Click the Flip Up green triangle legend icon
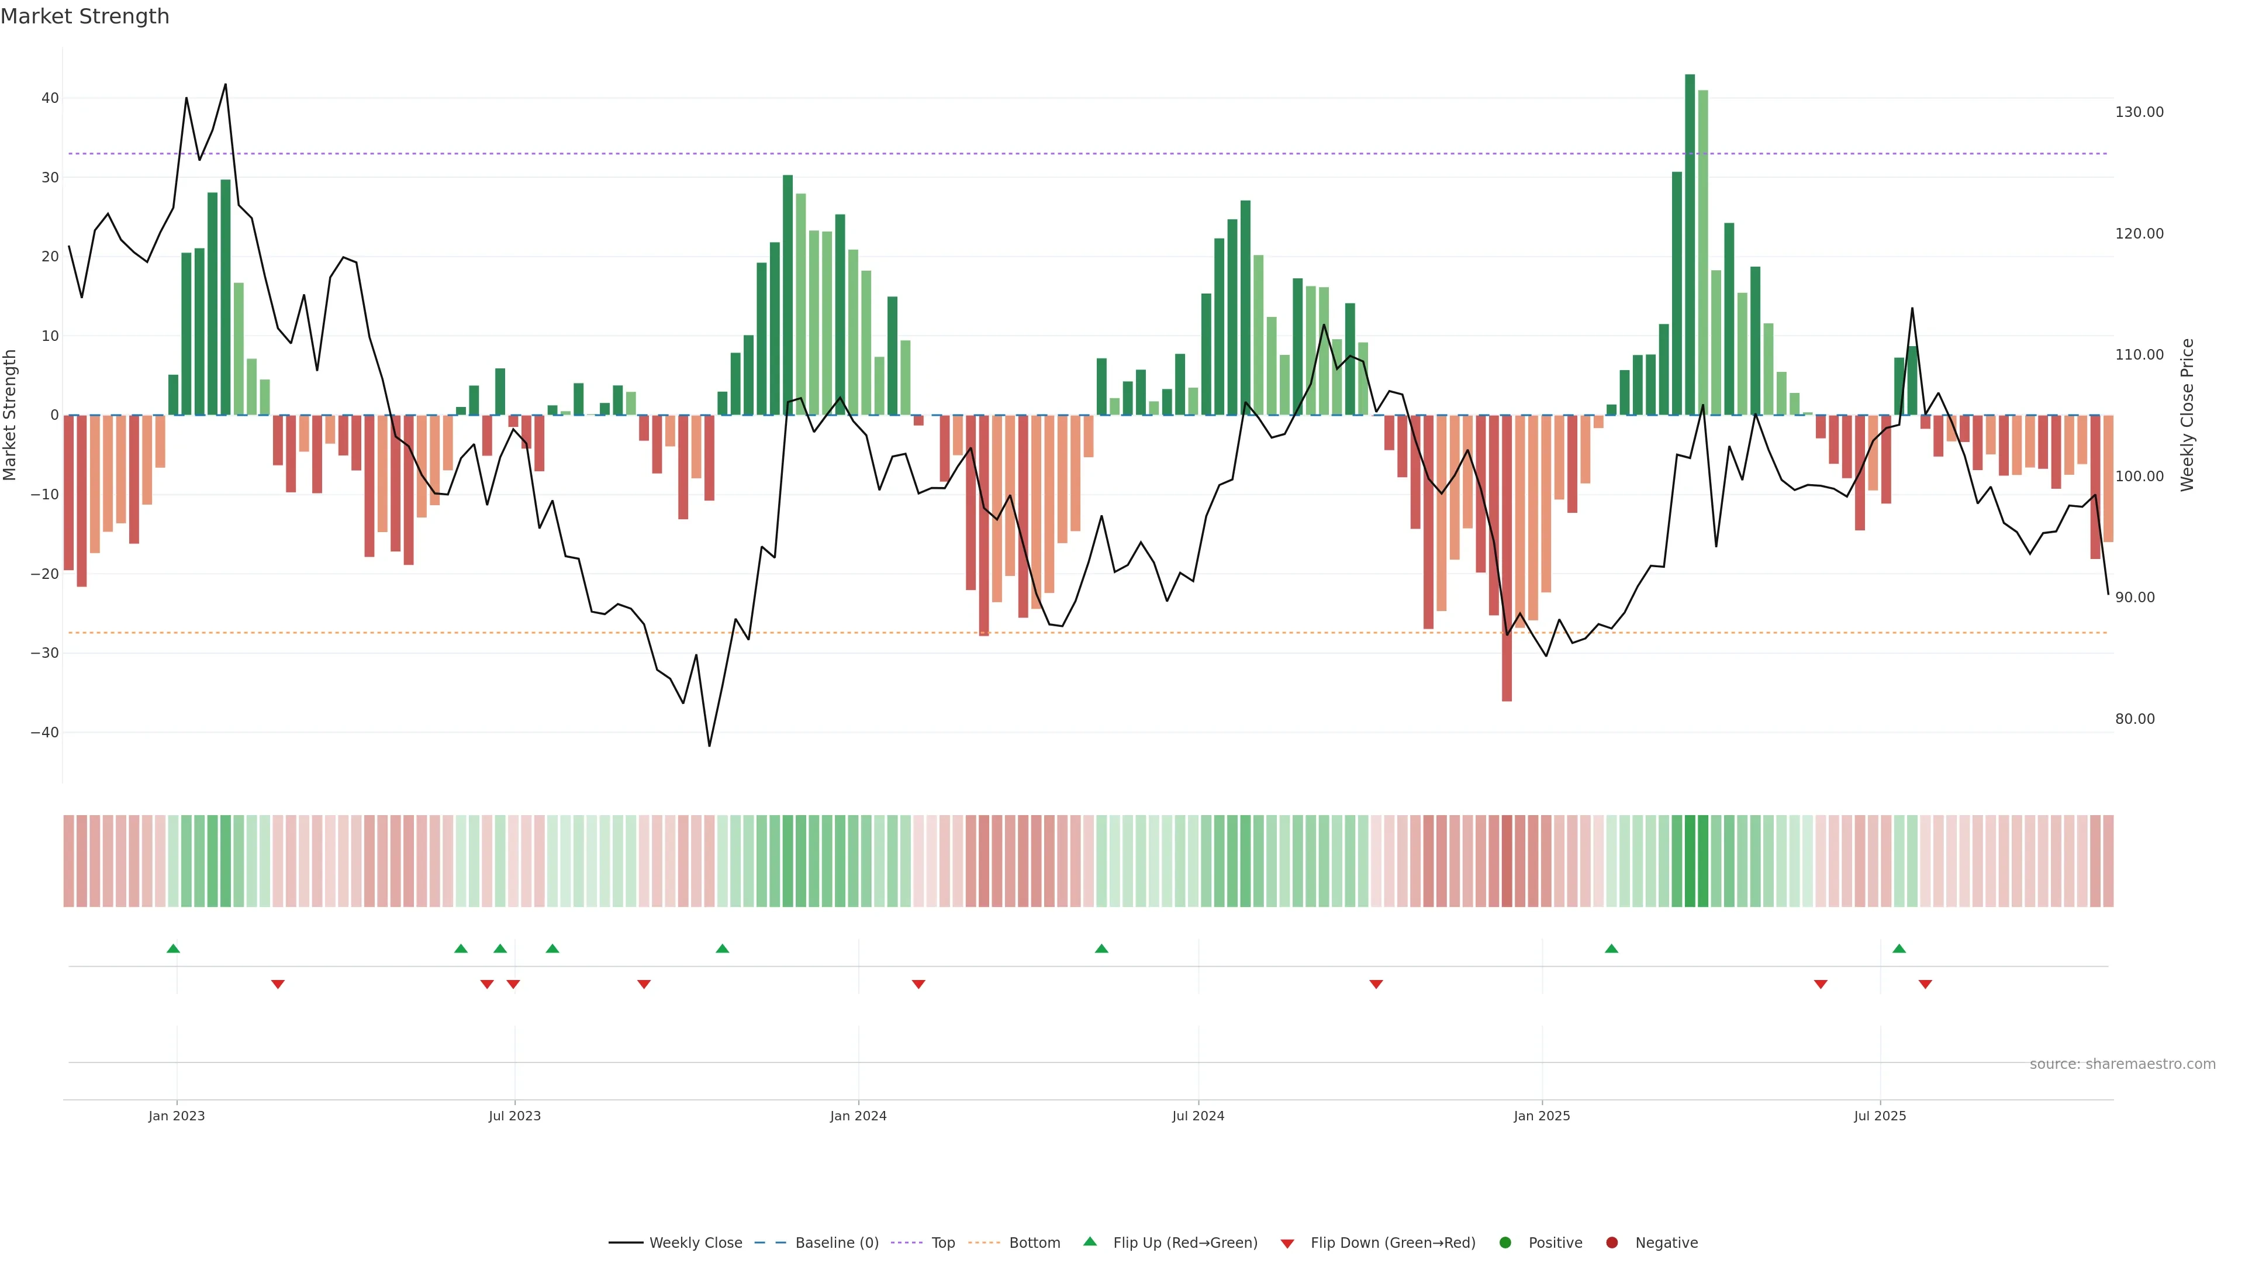Image resolution: width=2245 pixels, height=1263 pixels. (x=1089, y=1241)
